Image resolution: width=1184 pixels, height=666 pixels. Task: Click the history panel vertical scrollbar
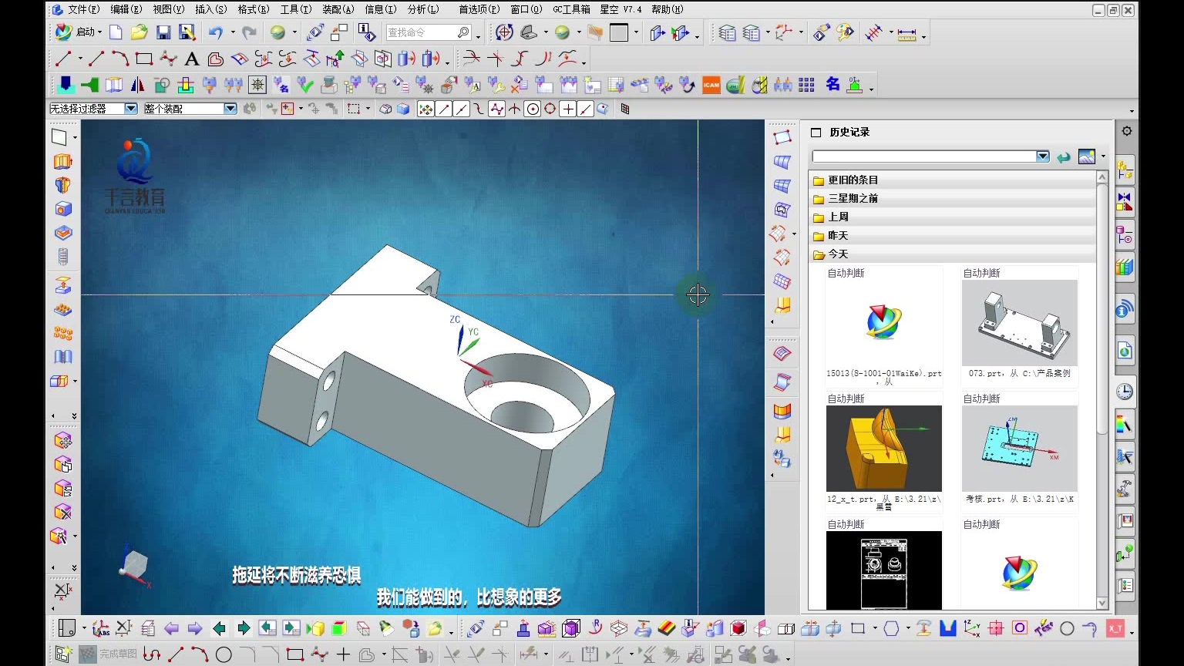(1102, 308)
